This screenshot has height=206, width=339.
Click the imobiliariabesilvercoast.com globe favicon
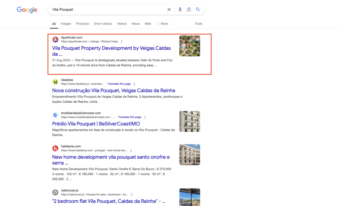click(55, 115)
